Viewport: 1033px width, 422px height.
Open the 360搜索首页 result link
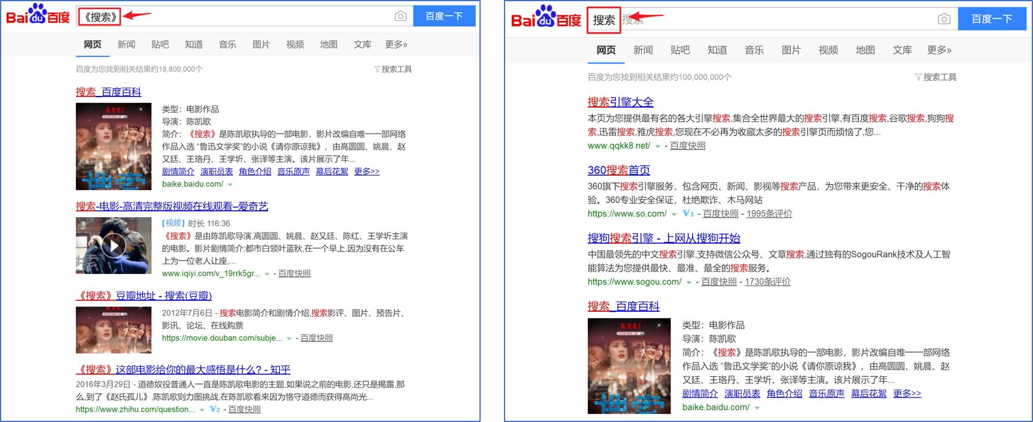click(618, 170)
